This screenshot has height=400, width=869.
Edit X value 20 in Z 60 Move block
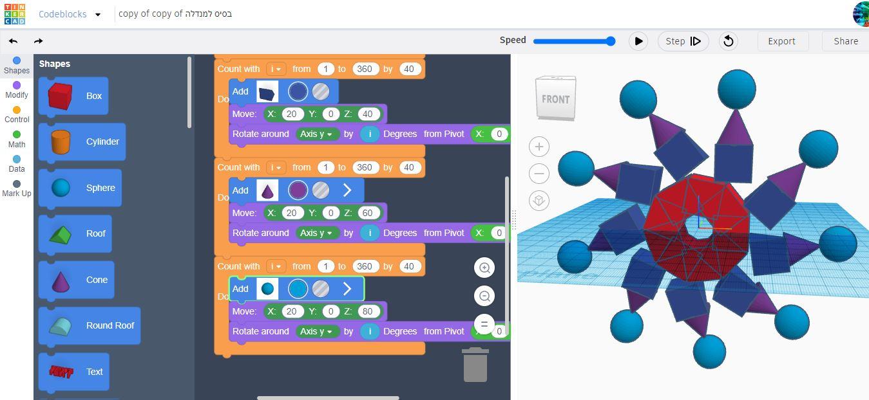pyautogui.click(x=292, y=213)
